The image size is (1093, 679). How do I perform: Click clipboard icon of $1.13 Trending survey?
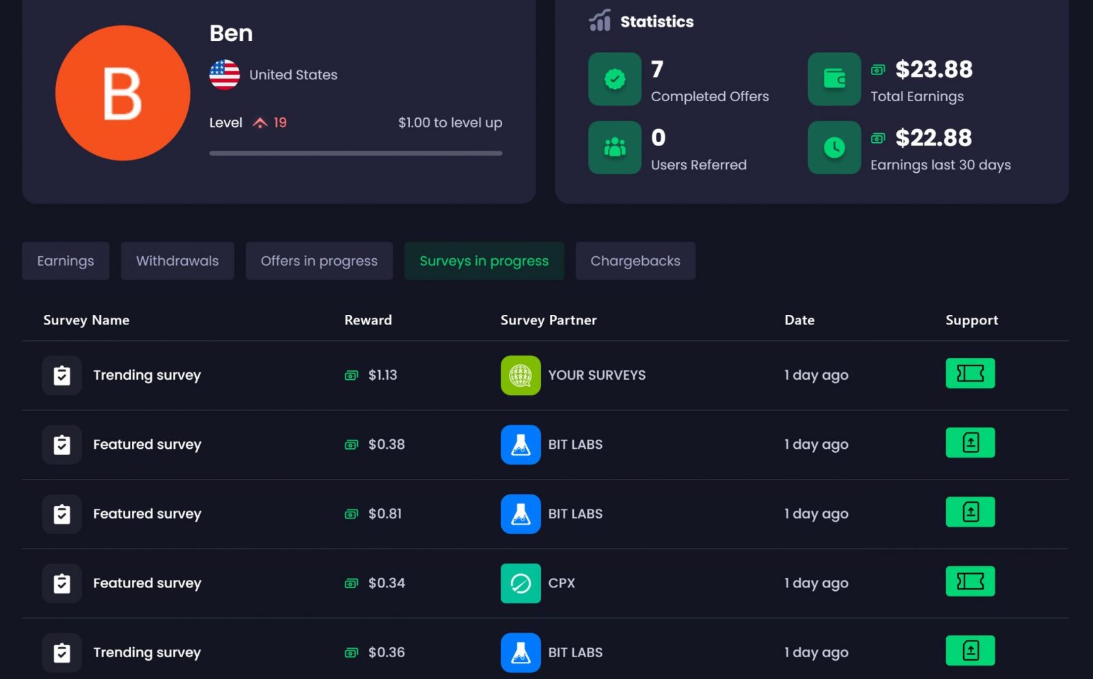62,376
